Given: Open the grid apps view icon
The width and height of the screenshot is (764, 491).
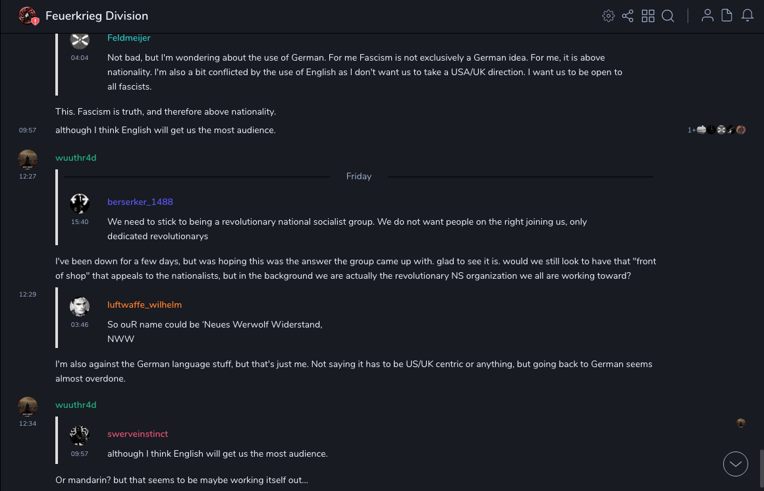Looking at the screenshot, I should tap(648, 16).
